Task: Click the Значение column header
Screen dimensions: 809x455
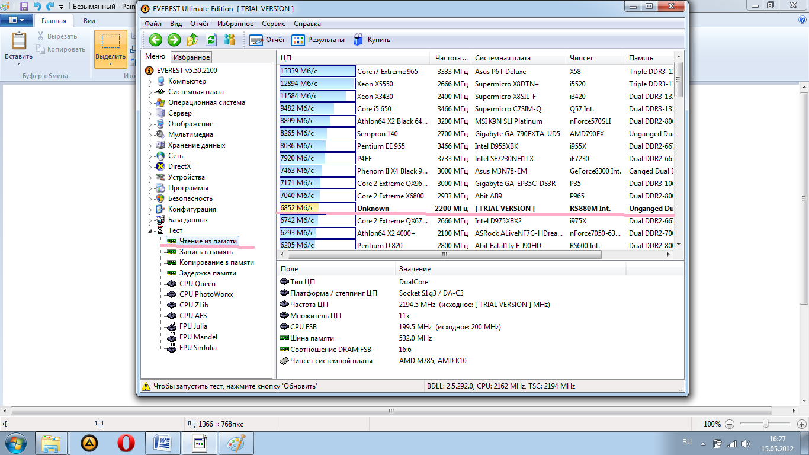Action: [511, 269]
